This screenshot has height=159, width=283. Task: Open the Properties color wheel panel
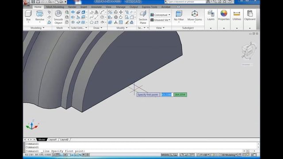click(224, 15)
